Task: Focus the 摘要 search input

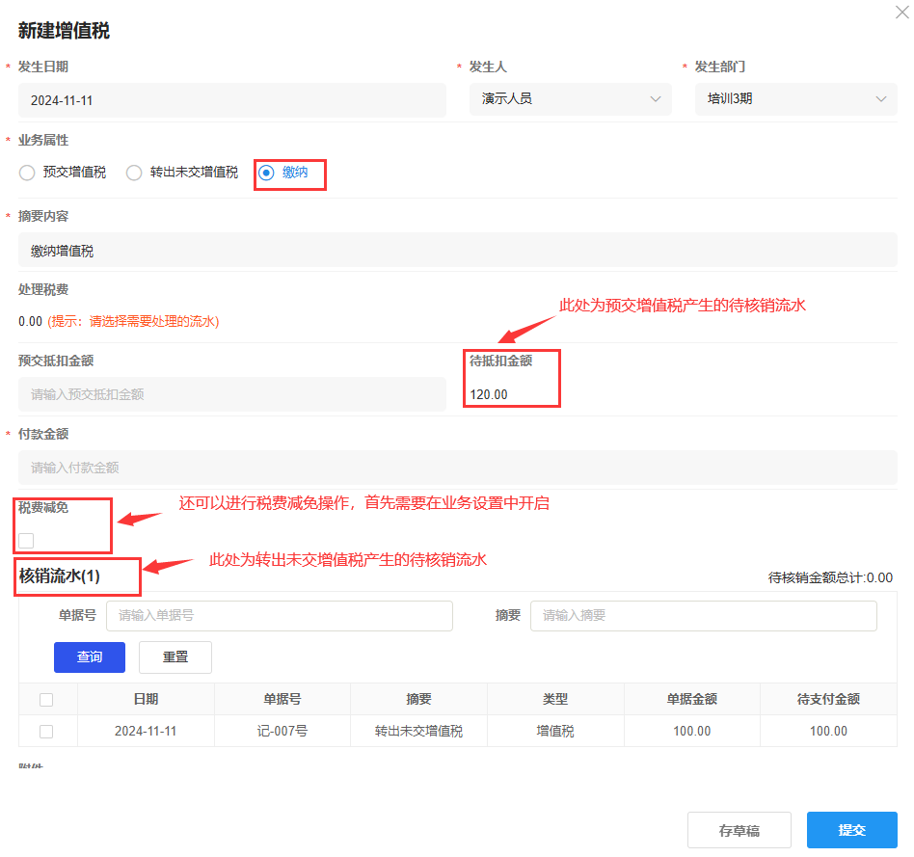Action: (x=703, y=615)
